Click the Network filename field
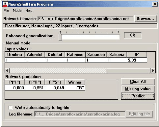The image size is (159, 127). (86, 19)
